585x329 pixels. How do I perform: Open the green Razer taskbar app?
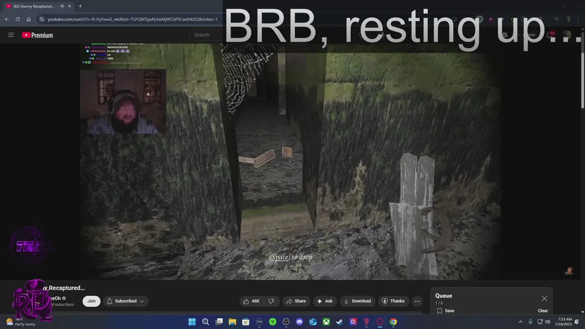click(272, 322)
